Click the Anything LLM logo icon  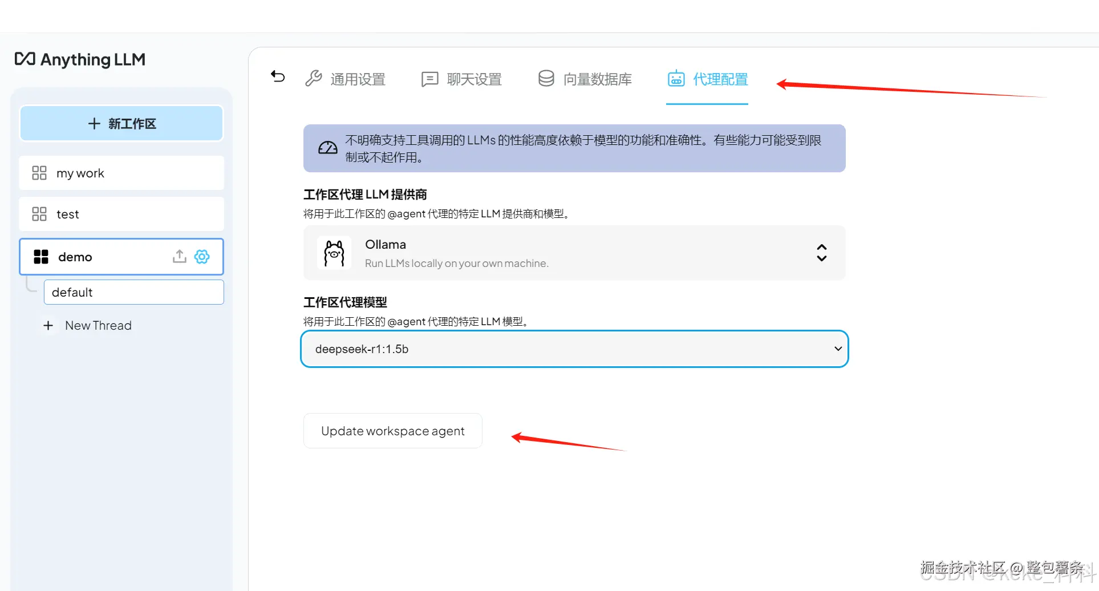[23, 59]
